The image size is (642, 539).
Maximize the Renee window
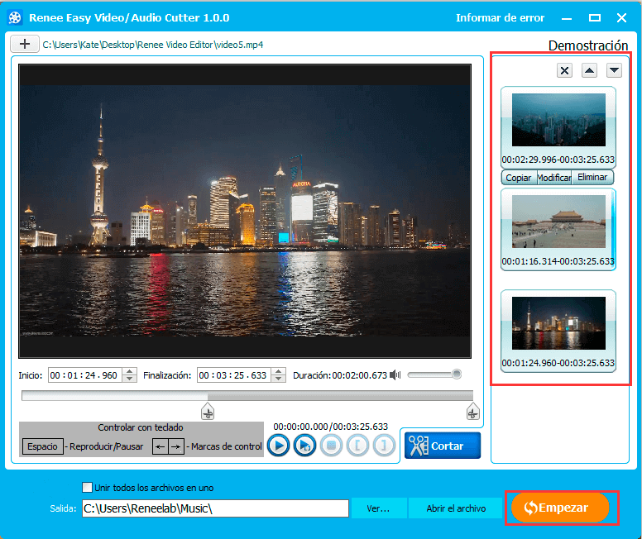coord(595,18)
